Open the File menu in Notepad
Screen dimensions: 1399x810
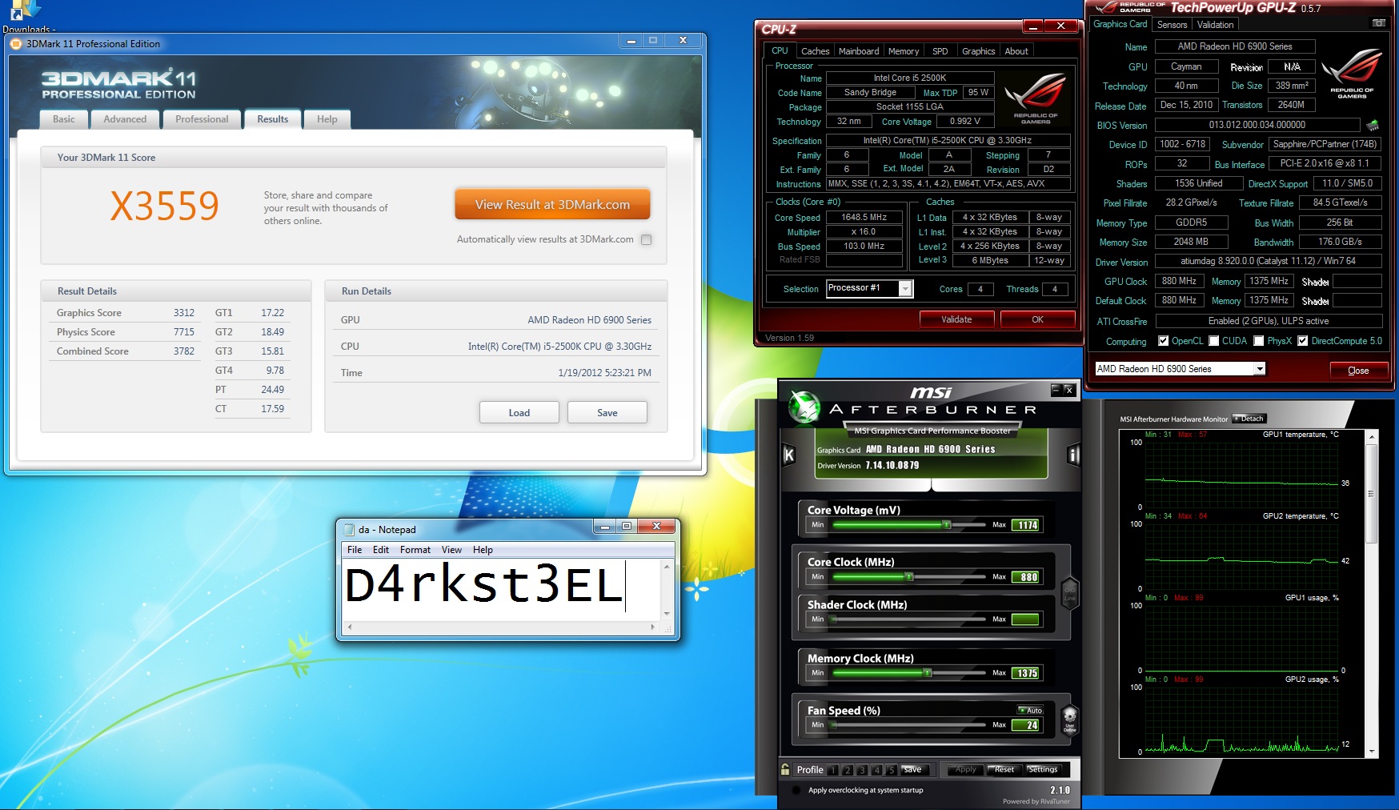355,550
